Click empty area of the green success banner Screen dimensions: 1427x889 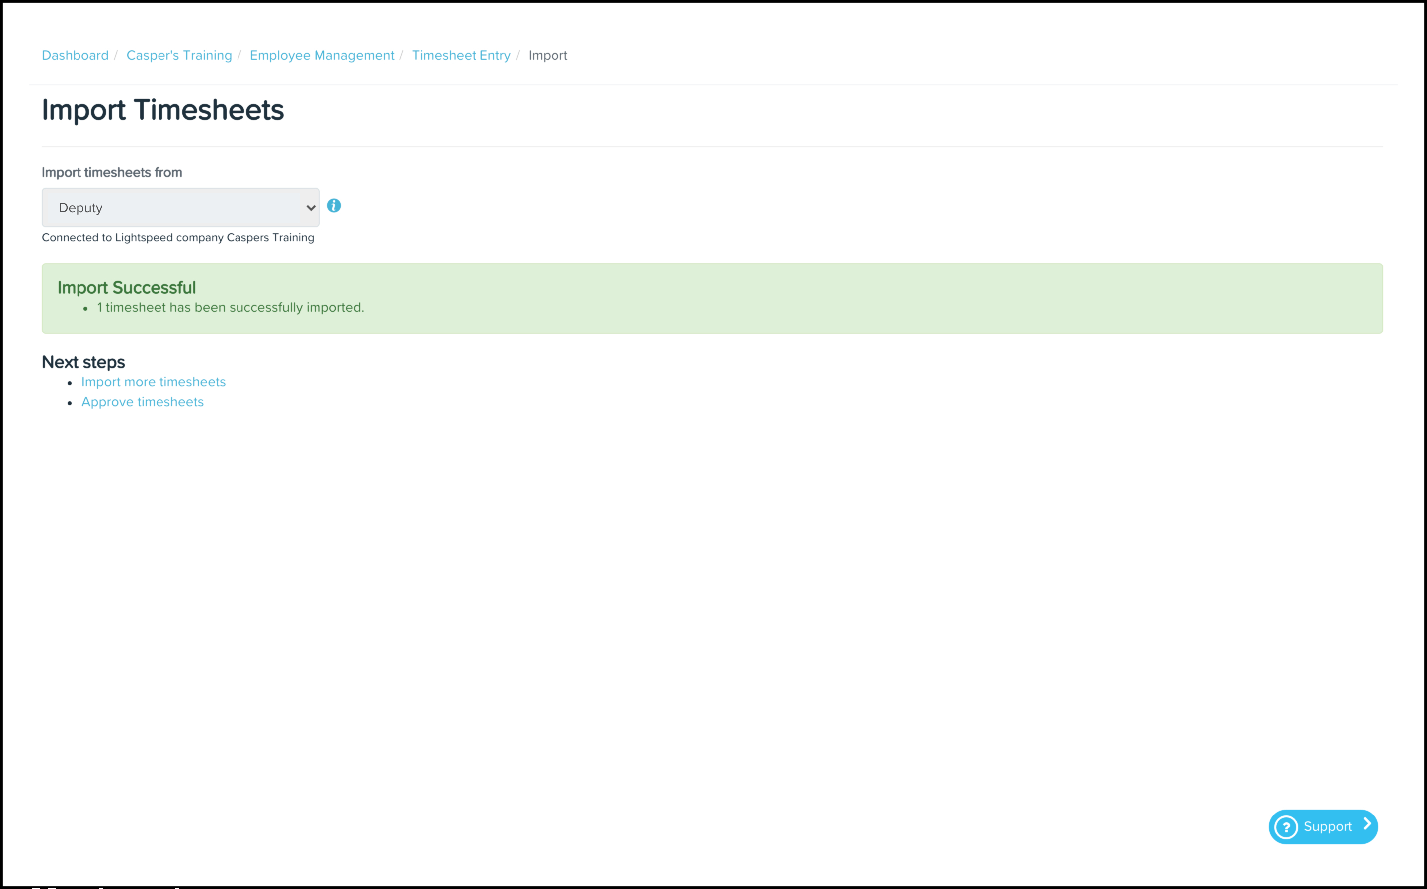pos(882,298)
